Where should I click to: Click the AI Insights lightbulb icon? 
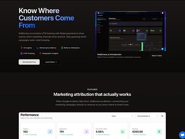[x=22, y=48]
